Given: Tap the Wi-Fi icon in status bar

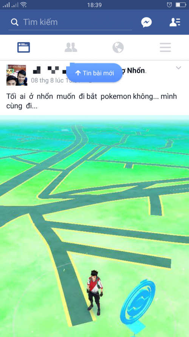Looking at the screenshot, I should click(x=23, y=5).
